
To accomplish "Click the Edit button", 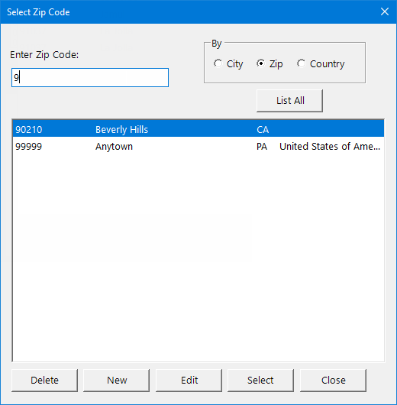I will click(x=189, y=381).
